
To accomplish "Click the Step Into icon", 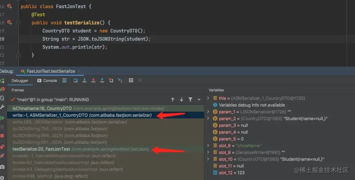I will click(x=85, y=81).
